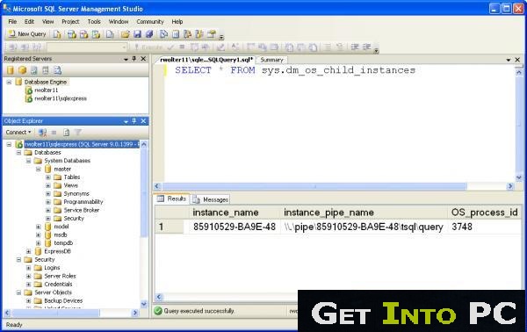The image size is (527, 332).
Task: Open the File menu
Action: point(12,21)
